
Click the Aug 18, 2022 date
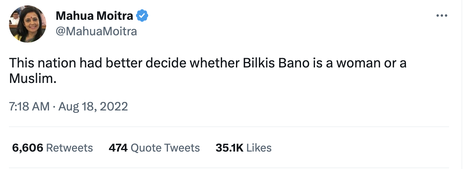(x=93, y=106)
